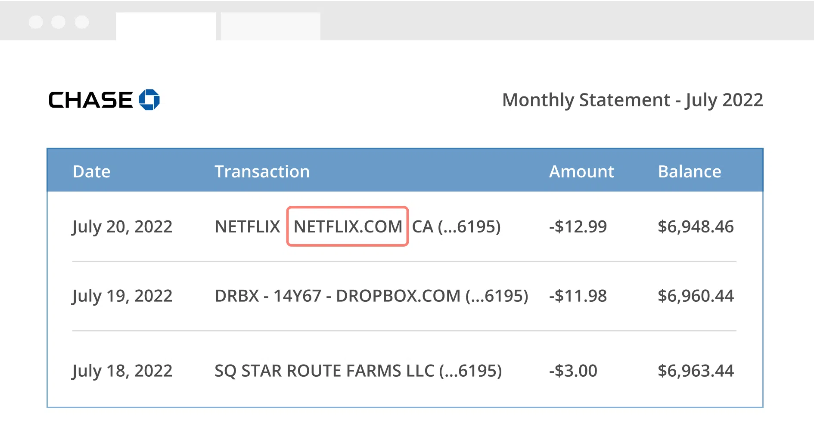Click the CHASE wordmark text
814x446 pixels.
[91, 100]
